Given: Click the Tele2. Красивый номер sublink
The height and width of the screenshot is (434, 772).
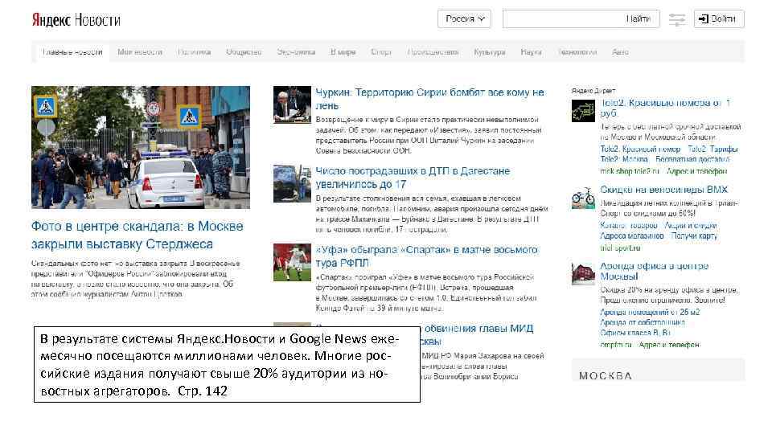Looking at the screenshot, I should click(640, 149).
